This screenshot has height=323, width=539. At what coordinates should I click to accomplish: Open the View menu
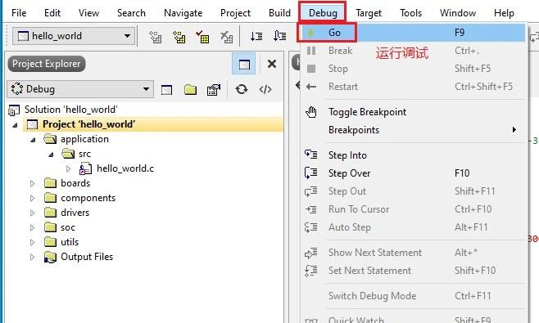tap(88, 13)
